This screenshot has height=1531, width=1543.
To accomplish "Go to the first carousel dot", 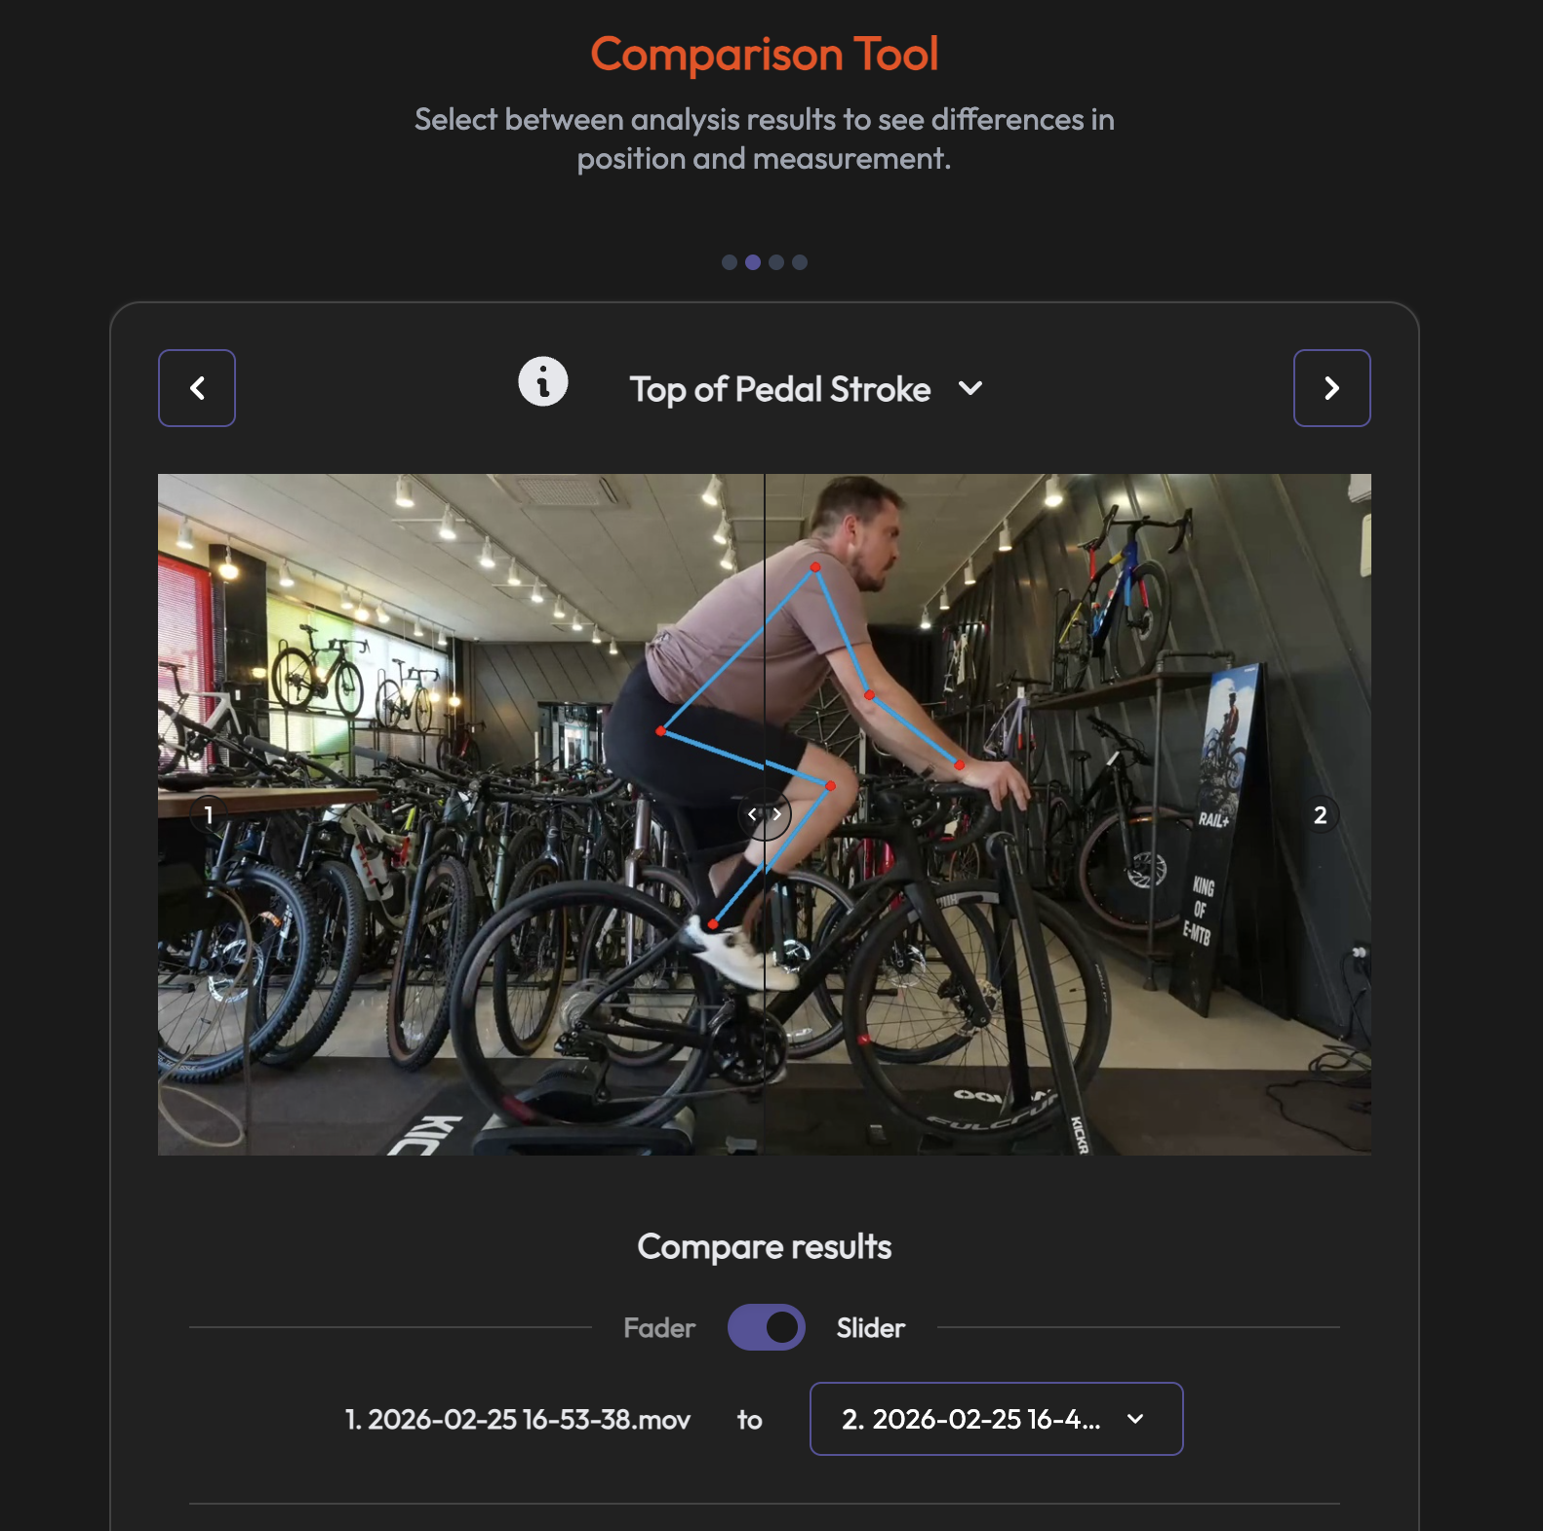I will tap(729, 262).
